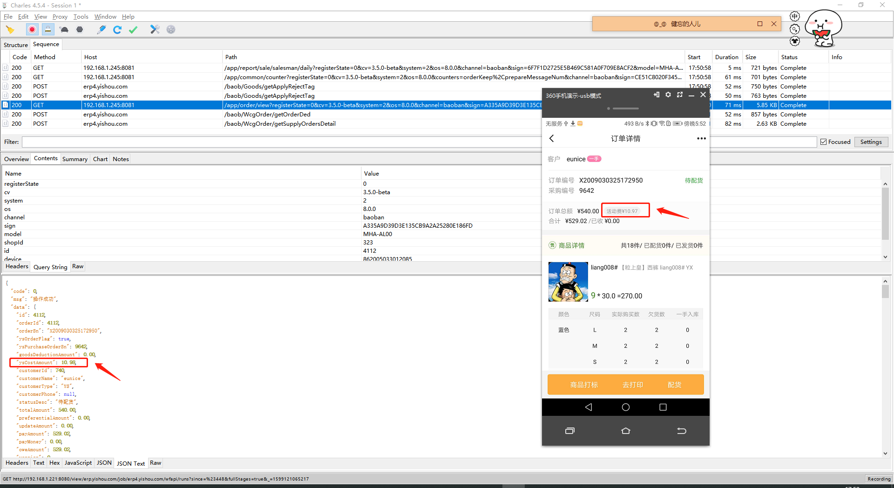Tap the liang008# product thumbnail image
894x488 pixels.
[x=568, y=282]
